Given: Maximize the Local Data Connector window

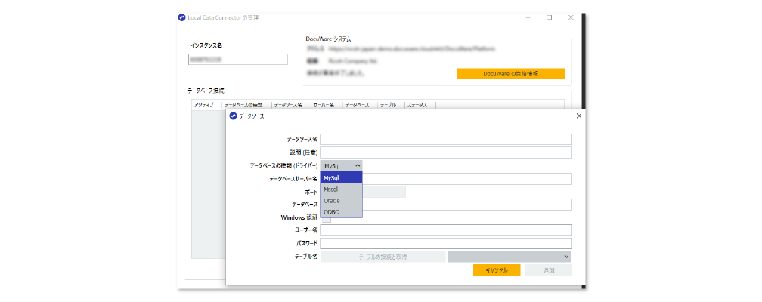Looking at the screenshot, I should (x=550, y=17).
